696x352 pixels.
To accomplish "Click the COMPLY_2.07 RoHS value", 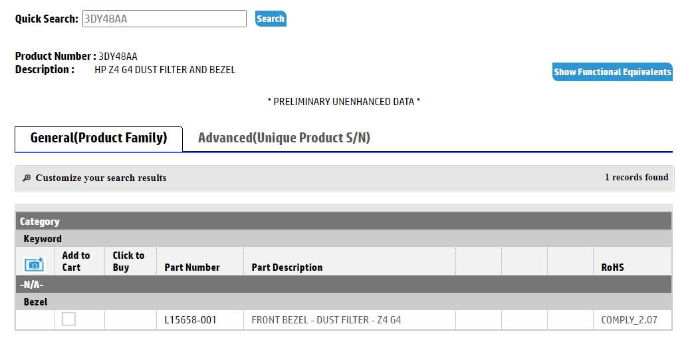I will pos(629,320).
